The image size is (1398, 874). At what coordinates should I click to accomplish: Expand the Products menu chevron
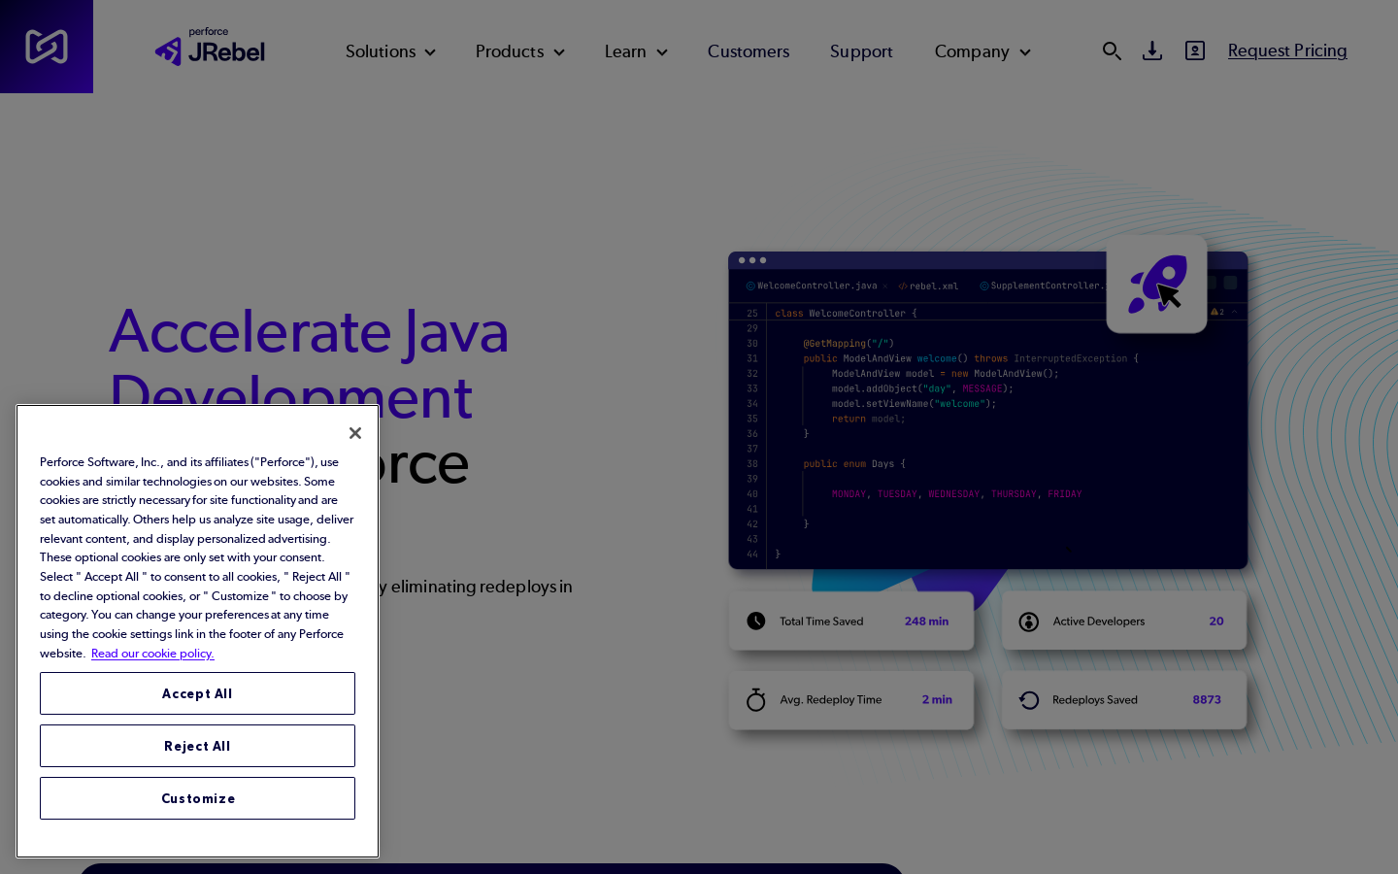click(559, 52)
